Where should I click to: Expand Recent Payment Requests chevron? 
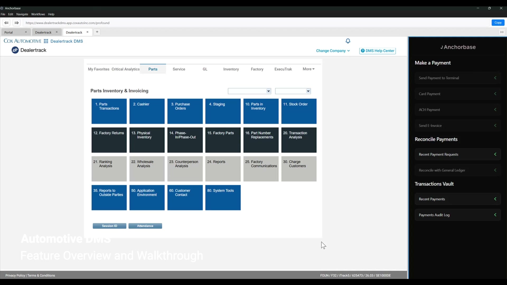(495, 154)
